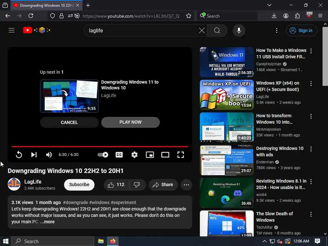Screen dimensions: 328x246
Task: Clear the laglife search text
Action: (x=202, y=30)
